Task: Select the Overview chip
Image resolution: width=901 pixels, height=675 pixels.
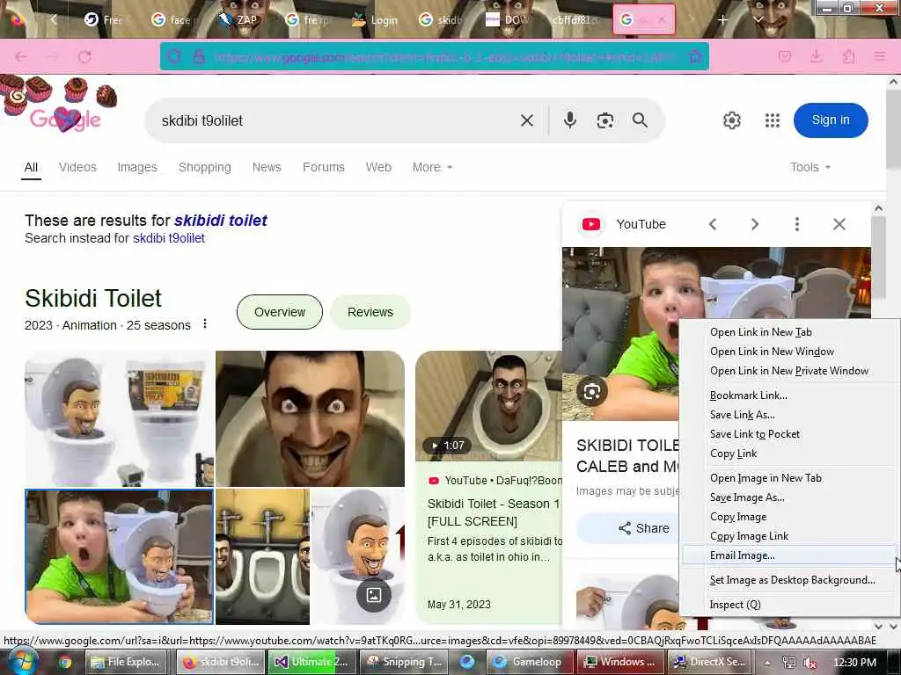Action: (279, 312)
